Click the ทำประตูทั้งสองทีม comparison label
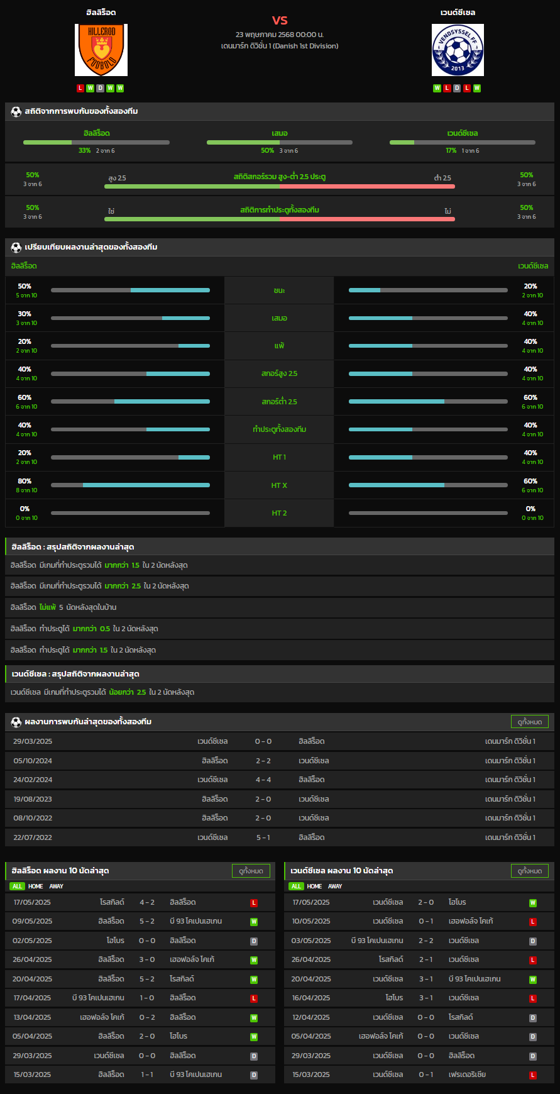Image resolution: width=560 pixels, height=1094 pixels. tap(280, 429)
